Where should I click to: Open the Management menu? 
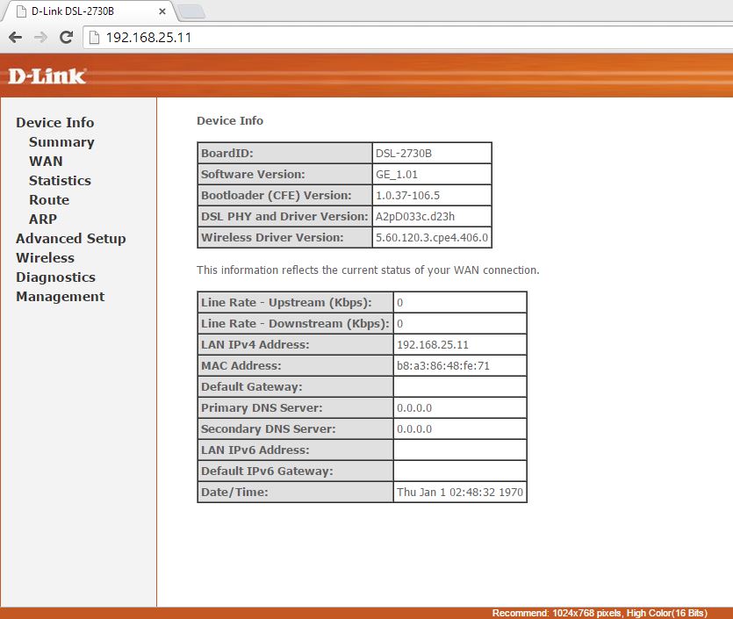pyautogui.click(x=61, y=297)
